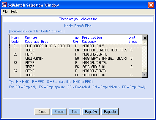Close the SkilMatch Selection Window
This screenshot has height=120, width=156.
[151, 5]
